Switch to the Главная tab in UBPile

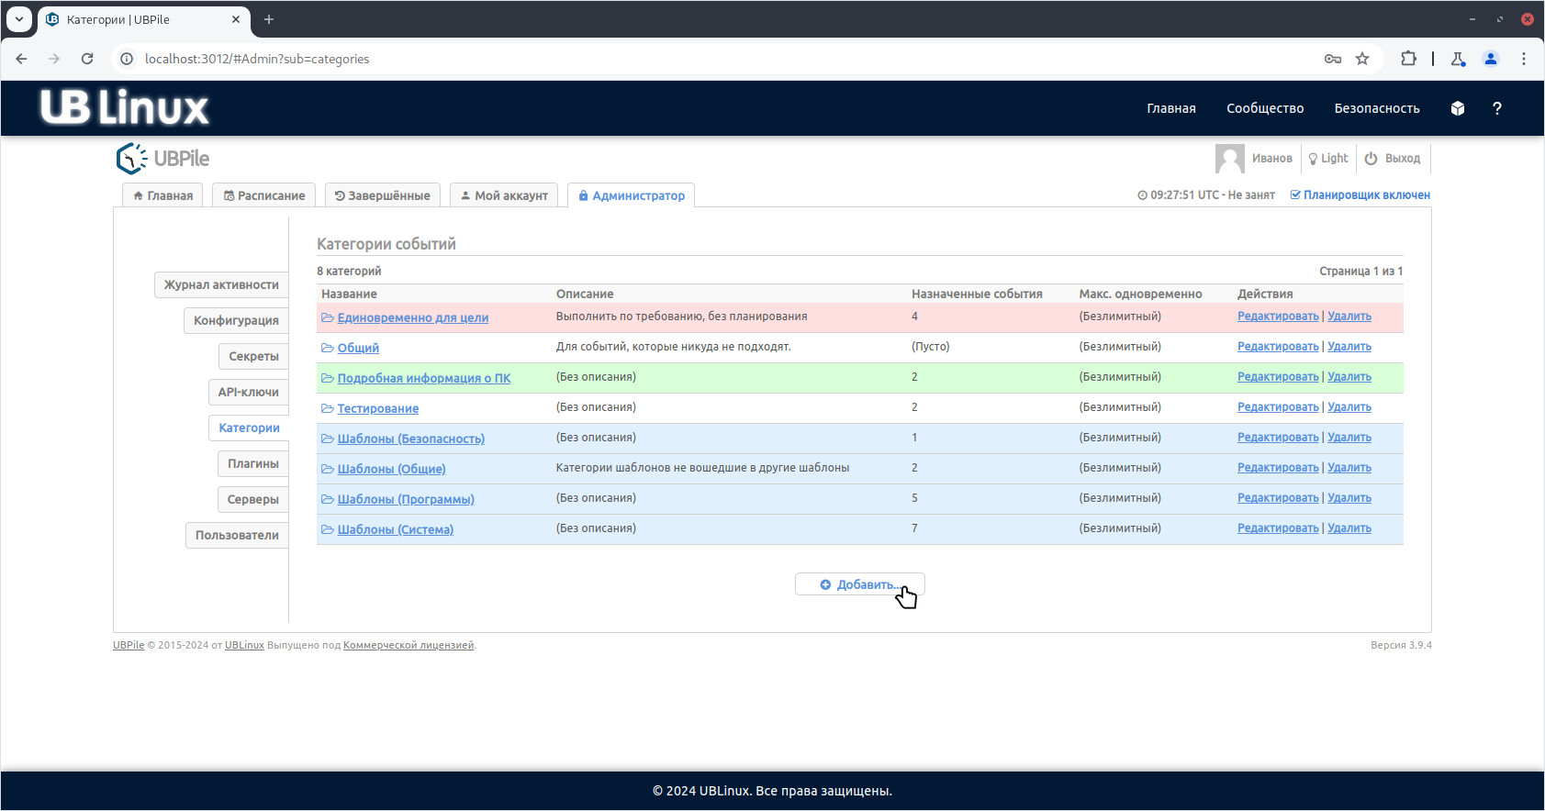pos(162,195)
